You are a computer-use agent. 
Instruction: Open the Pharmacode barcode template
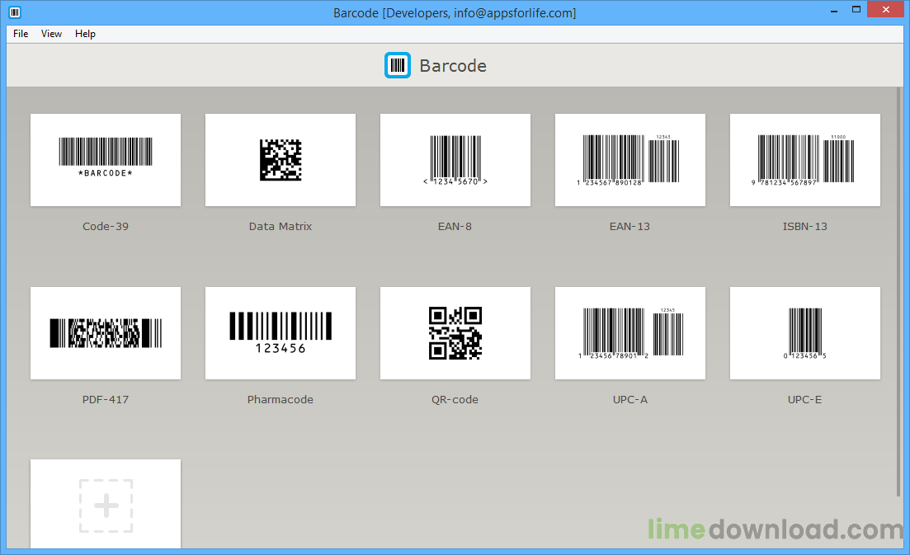(x=280, y=332)
